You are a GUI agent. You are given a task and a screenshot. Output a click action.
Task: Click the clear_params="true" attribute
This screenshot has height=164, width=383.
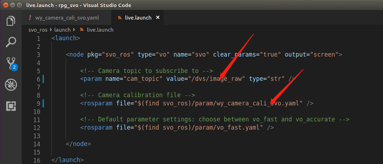(247, 54)
